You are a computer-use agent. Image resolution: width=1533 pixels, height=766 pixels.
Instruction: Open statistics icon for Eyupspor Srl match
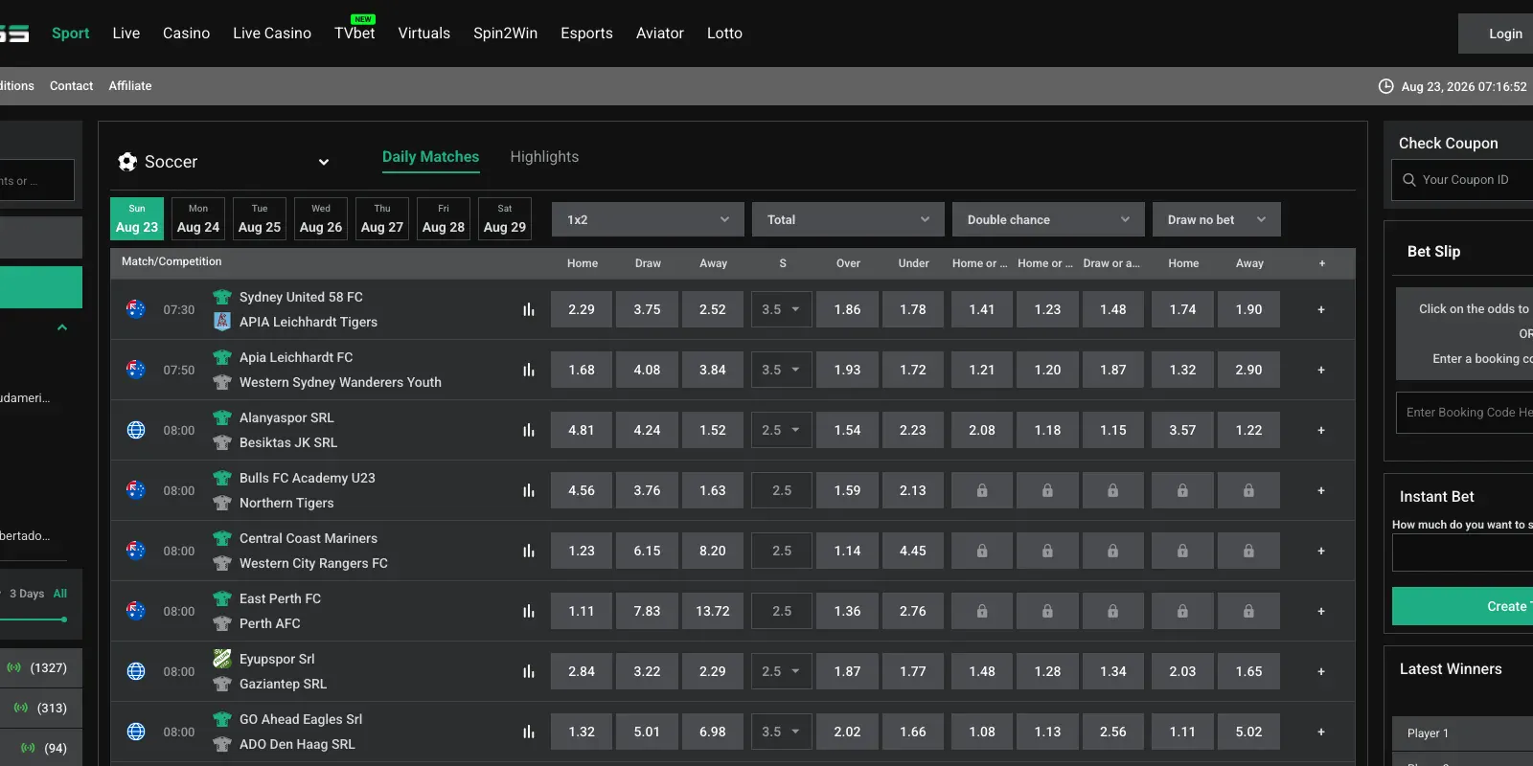pos(528,671)
